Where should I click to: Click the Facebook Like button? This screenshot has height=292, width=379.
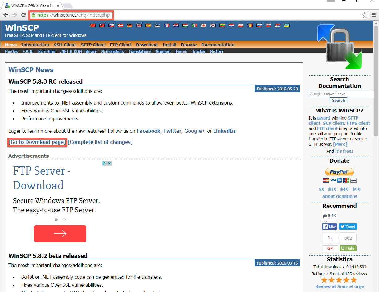click(329, 227)
